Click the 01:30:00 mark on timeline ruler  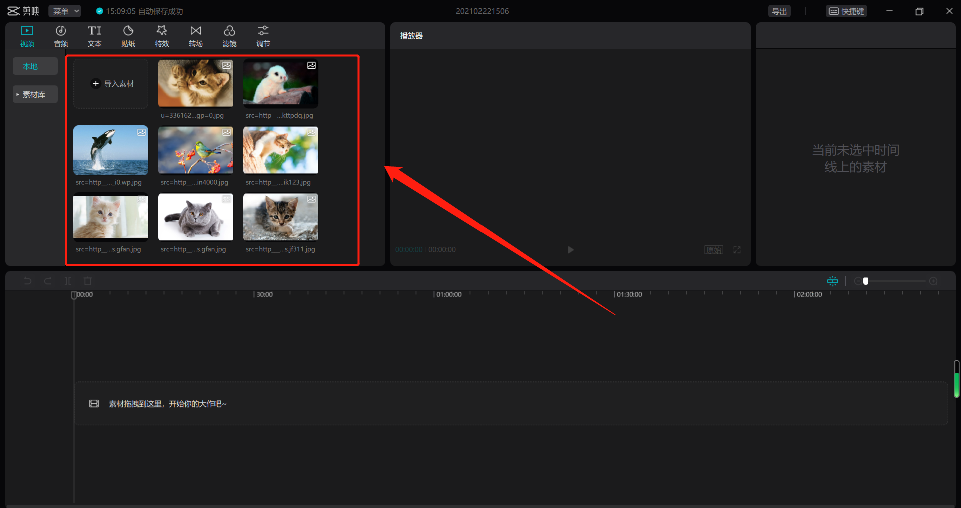629,295
